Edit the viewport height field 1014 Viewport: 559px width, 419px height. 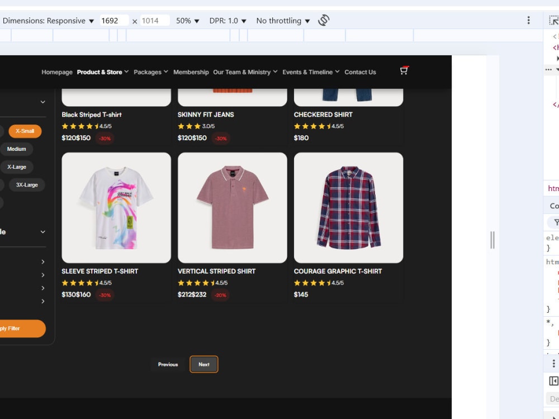(x=155, y=21)
